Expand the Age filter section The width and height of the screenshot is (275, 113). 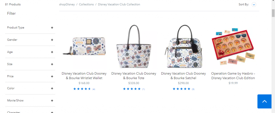30,52
